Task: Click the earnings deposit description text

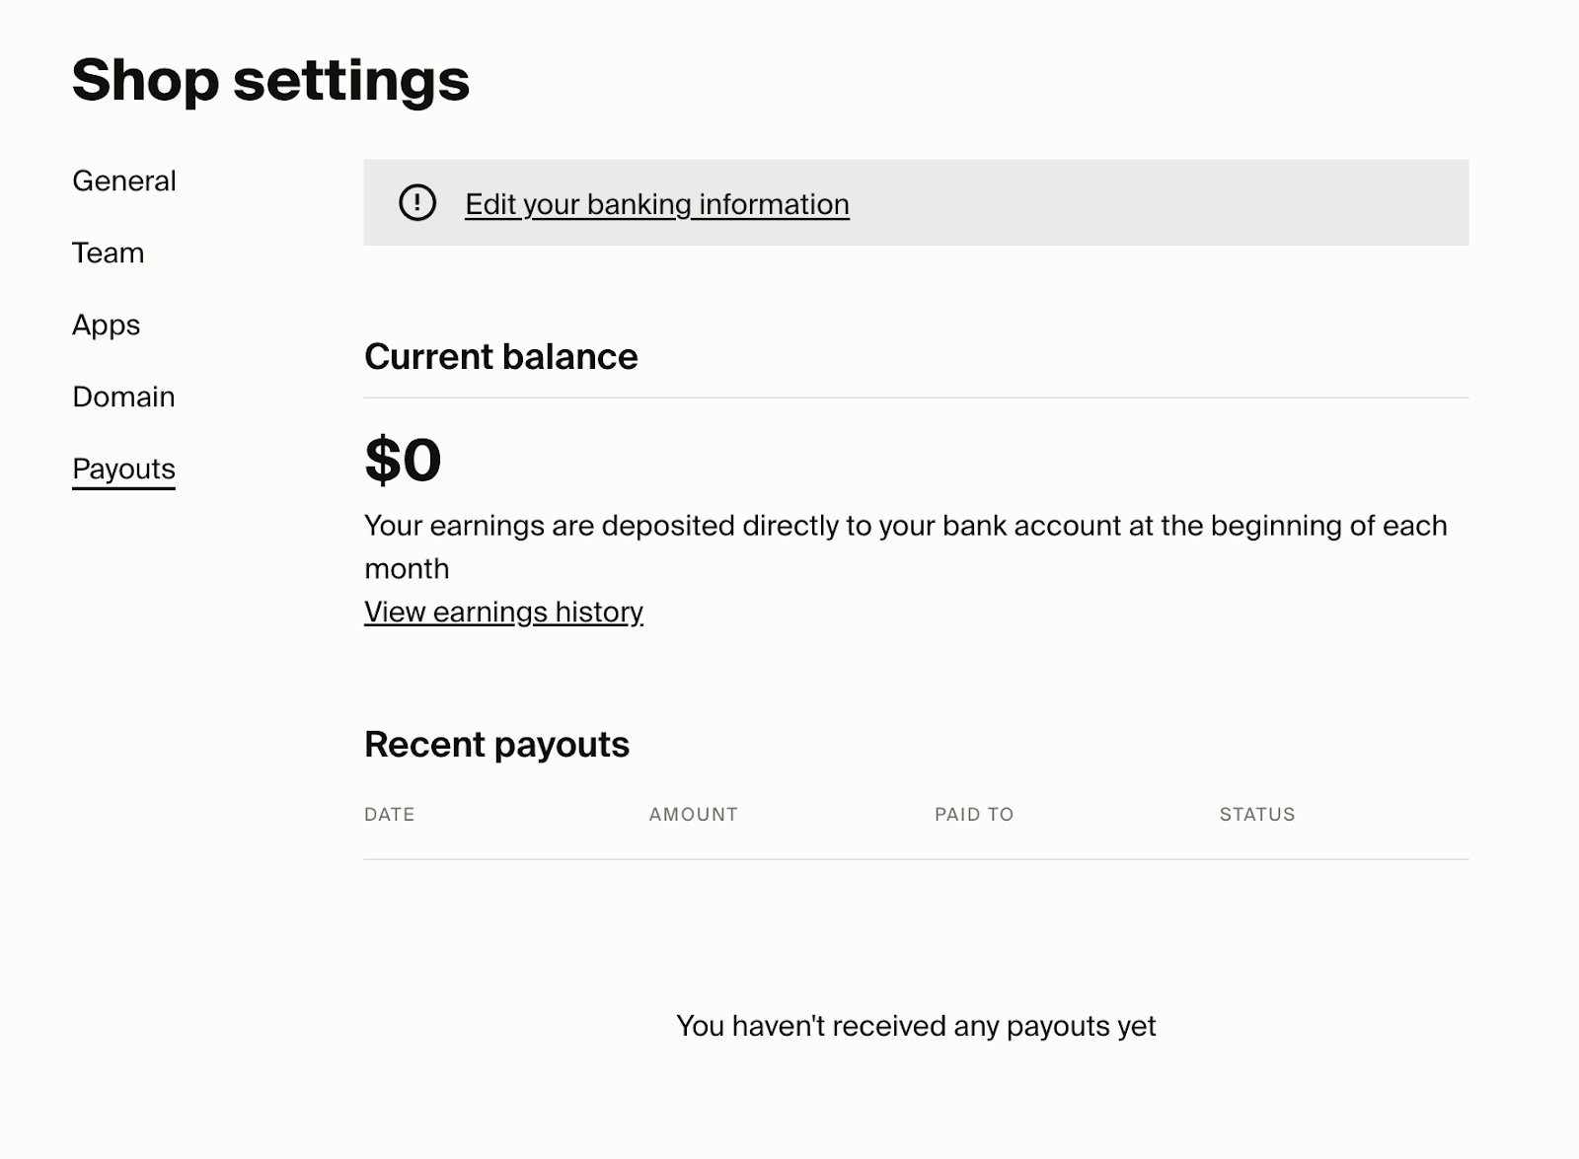Action: pos(906,546)
